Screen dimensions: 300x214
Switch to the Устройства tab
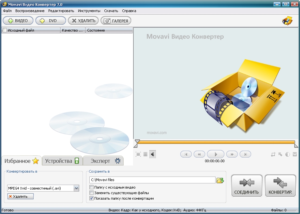coord(62,161)
